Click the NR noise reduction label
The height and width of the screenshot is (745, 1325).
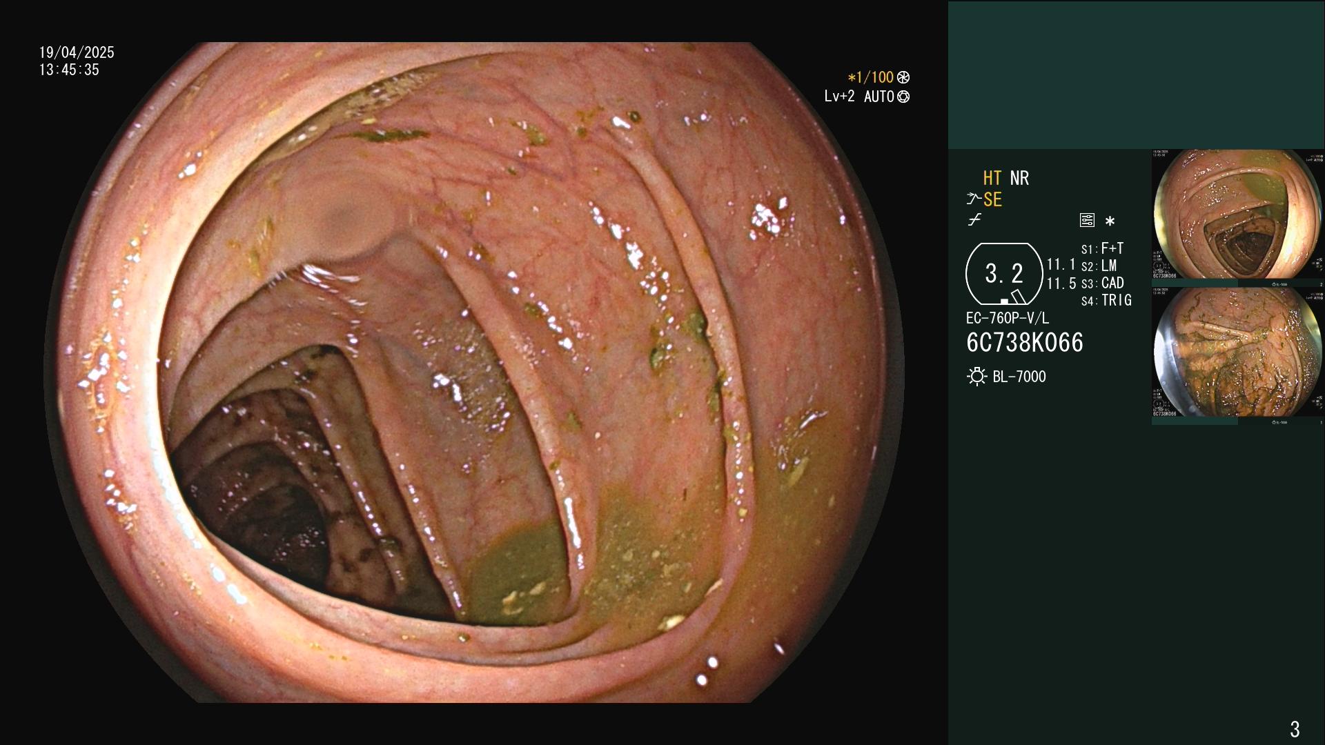point(1019,178)
